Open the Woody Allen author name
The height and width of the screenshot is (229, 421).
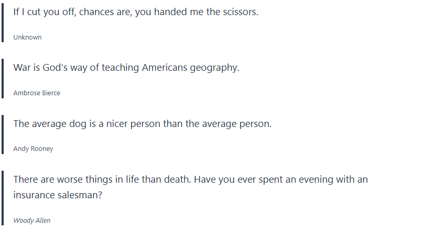[x=32, y=221]
